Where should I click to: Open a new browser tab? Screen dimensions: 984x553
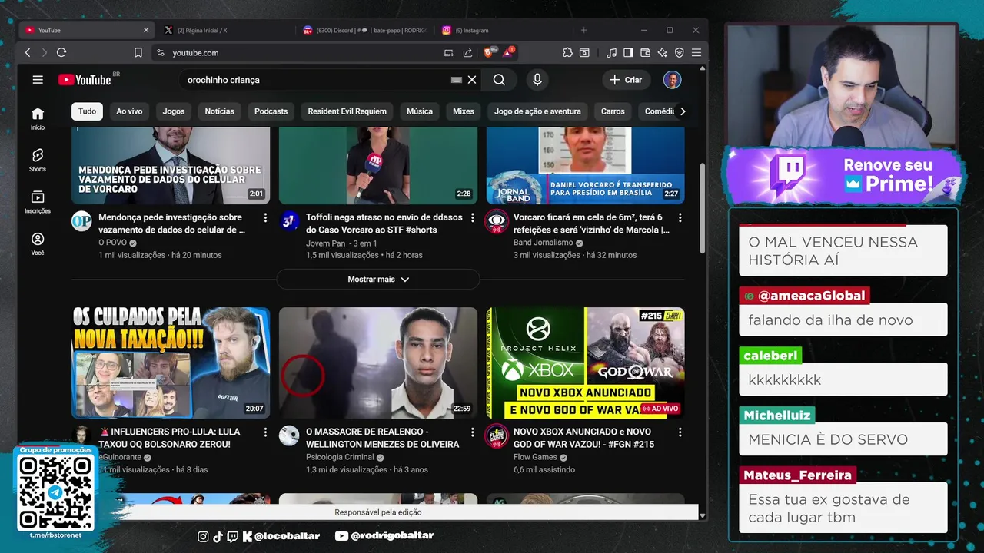point(583,30)
